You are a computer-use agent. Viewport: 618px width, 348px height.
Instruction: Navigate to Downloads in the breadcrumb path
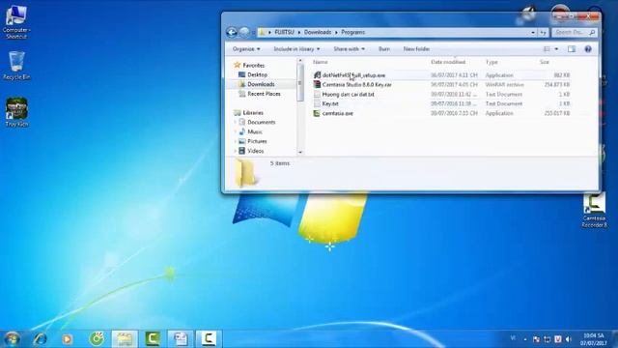tap(318, 32)
